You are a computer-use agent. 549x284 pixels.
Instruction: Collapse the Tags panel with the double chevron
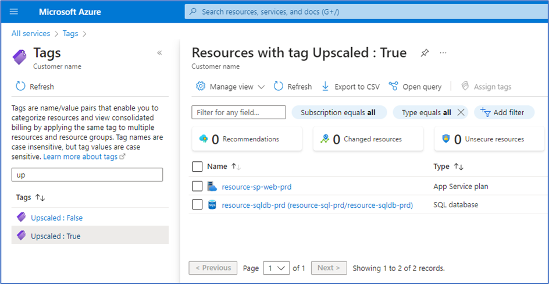coord(159,53)
